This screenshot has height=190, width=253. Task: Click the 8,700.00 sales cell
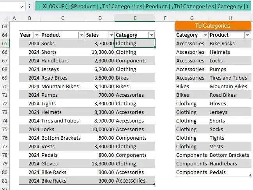pos(100,121)
